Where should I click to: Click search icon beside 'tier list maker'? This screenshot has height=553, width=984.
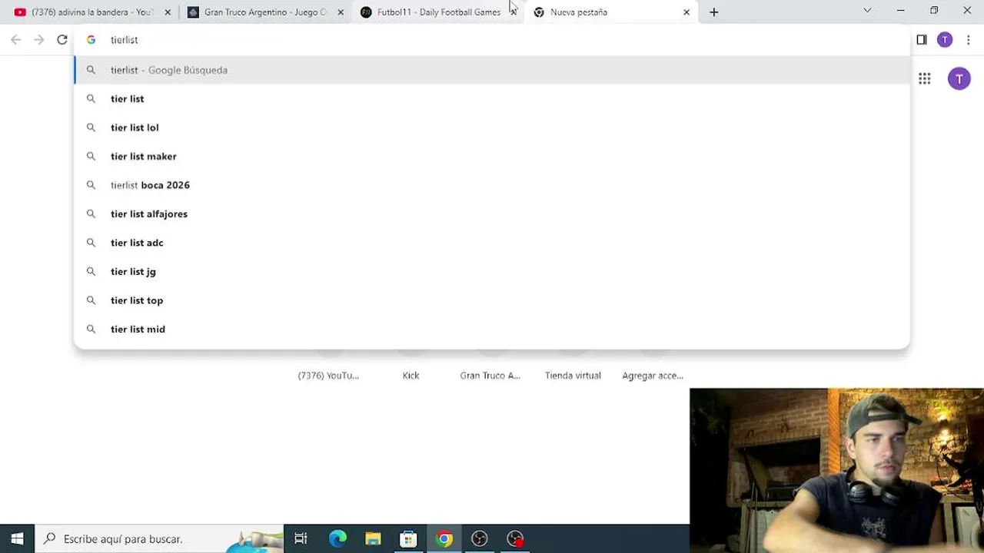pyautogui.click(x=91, y=157)
